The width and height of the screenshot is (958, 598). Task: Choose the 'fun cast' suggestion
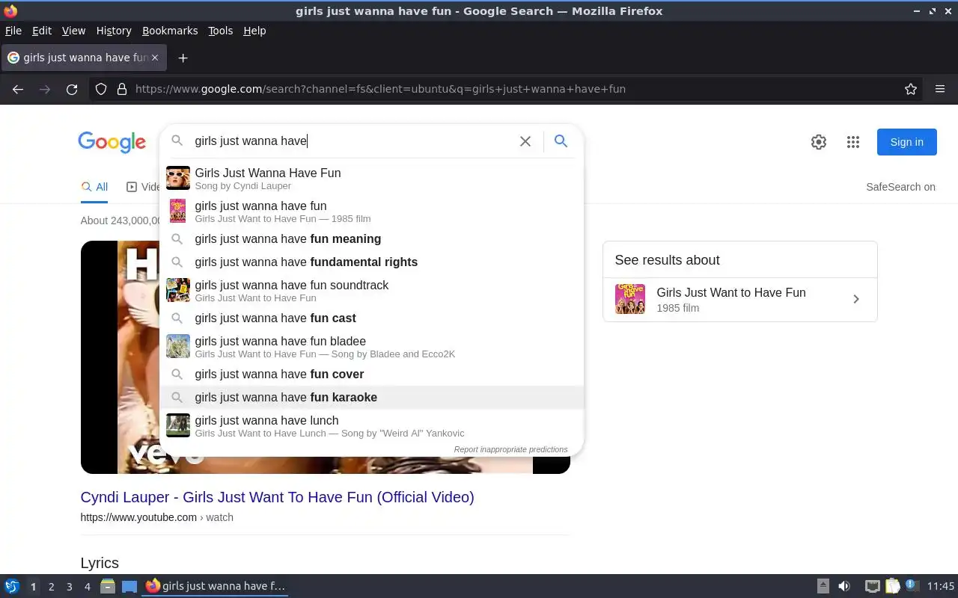371,318
